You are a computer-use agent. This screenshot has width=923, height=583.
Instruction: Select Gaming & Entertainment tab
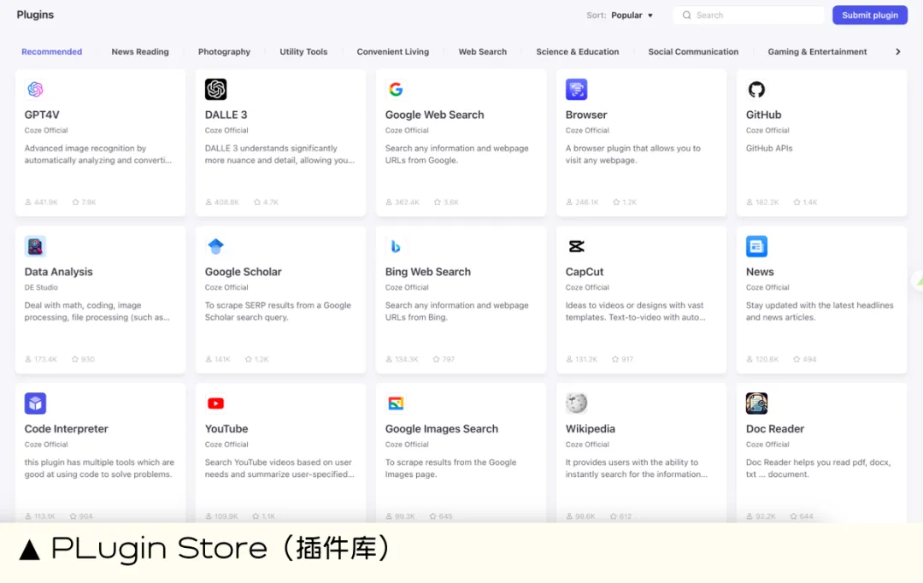(x=817, y=52)
